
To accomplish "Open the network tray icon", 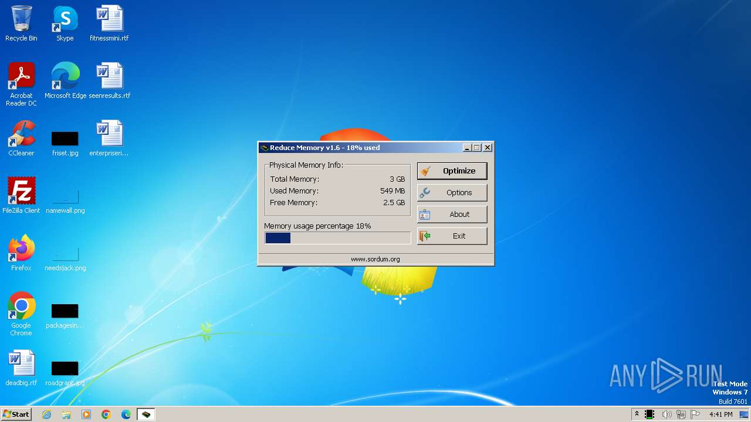I will (681, 414).
